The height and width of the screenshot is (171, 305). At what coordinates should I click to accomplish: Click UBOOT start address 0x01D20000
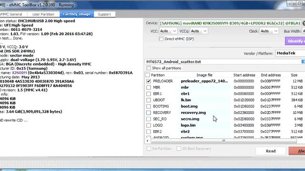(x=244, y=100)
